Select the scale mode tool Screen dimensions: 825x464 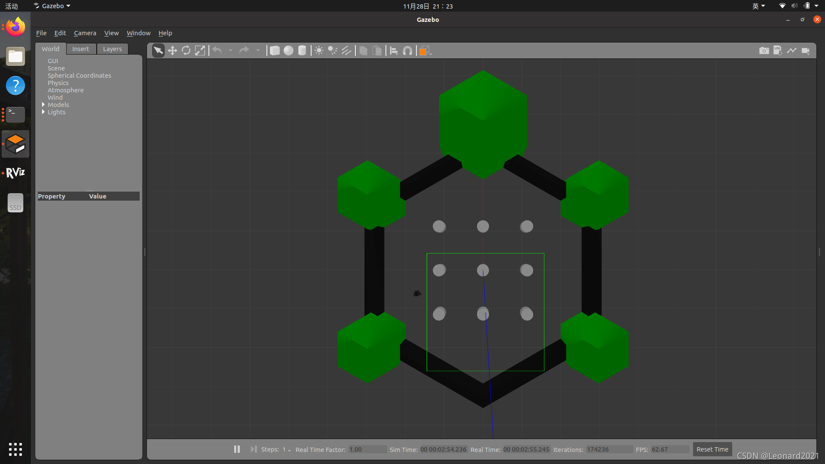coord(200,51)
